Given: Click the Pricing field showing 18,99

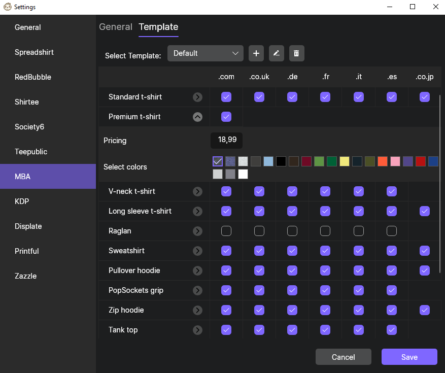Looking at the screenshot, I should [x=226, y=140].
